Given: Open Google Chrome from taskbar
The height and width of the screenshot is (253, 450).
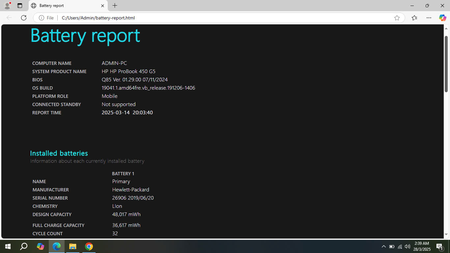Looking at the screenshot, I should pyautogui.click(x=89, y=246).
